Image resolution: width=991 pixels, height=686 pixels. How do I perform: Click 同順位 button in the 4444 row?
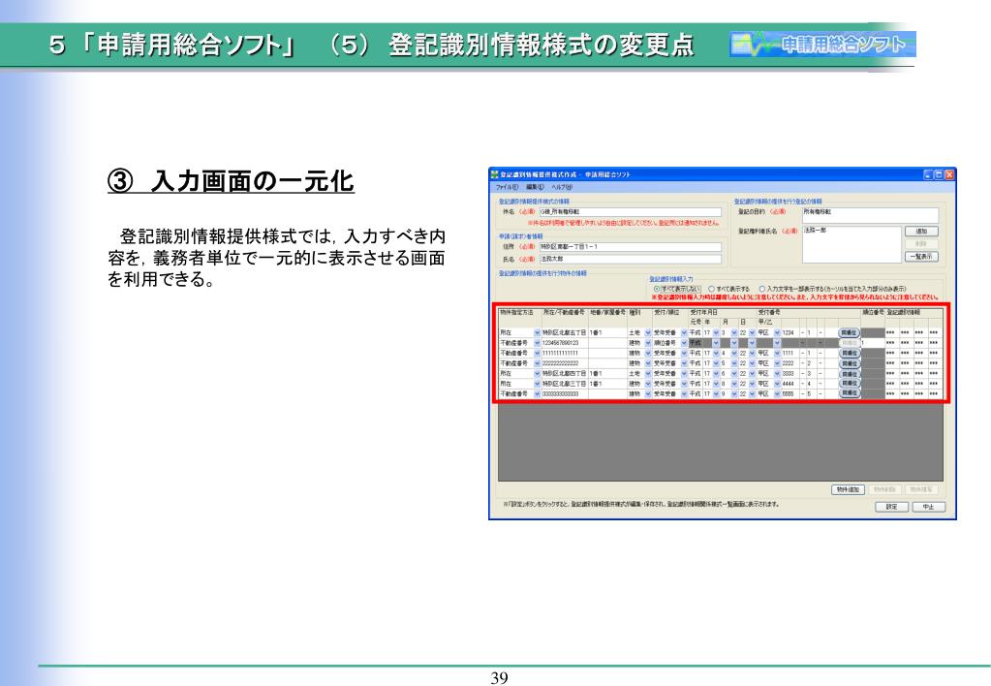pyautogui.click(x=850, y=383)
